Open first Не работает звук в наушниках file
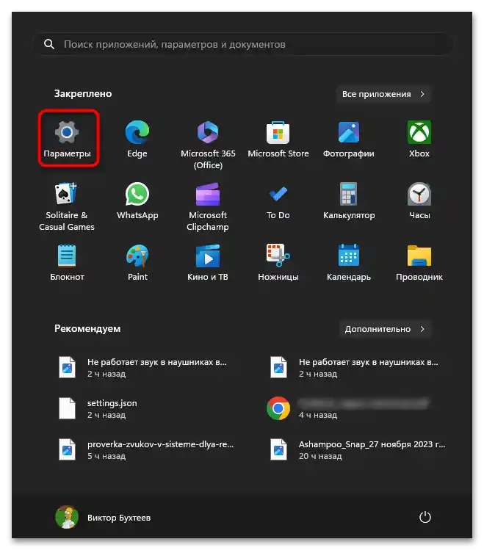 point(142,368)
